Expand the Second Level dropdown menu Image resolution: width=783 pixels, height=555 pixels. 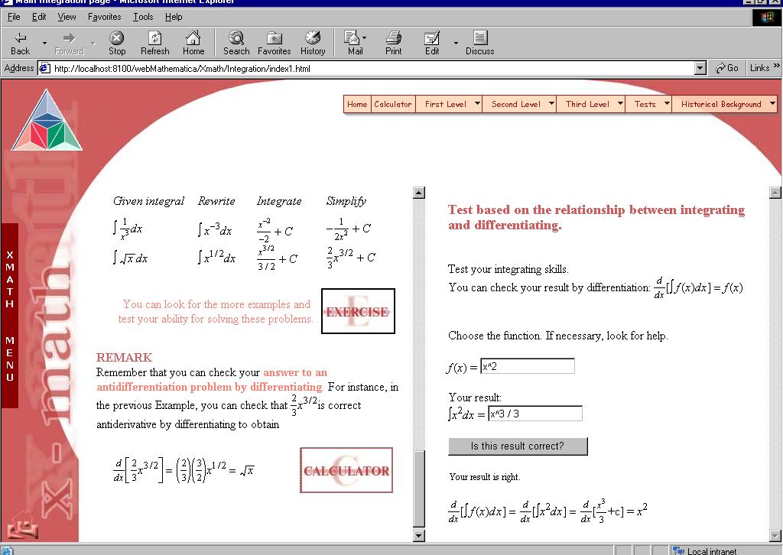click(x=551, y=104)
